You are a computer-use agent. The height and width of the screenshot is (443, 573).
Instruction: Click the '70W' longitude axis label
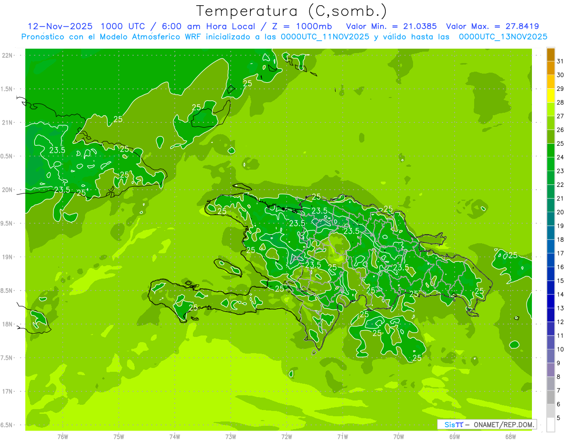[399, 436]
